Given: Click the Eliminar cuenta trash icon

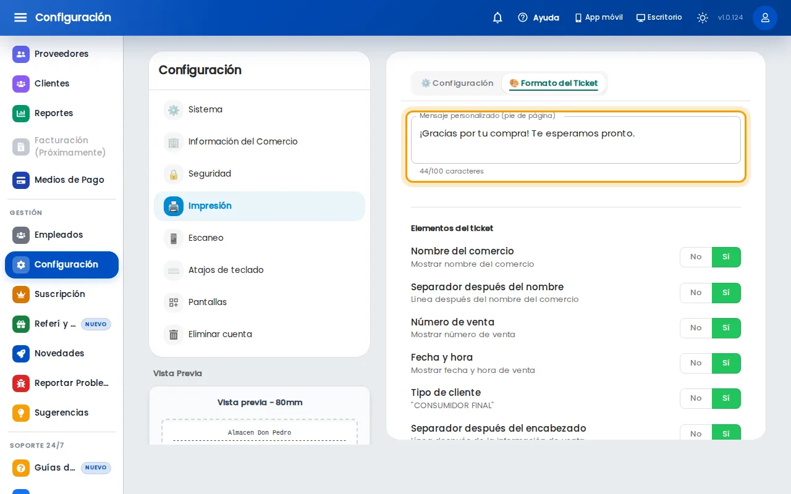Looking at the screenshot, I should (174, 335).
